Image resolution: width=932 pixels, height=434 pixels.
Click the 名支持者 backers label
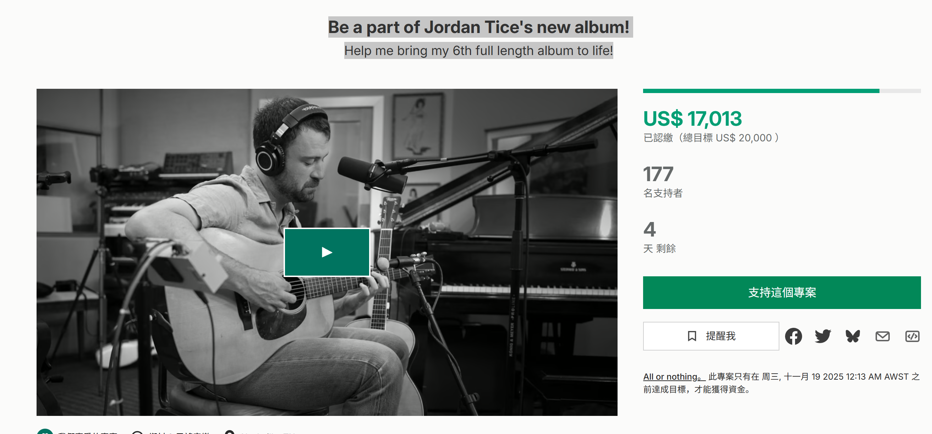tap(663, 193)
